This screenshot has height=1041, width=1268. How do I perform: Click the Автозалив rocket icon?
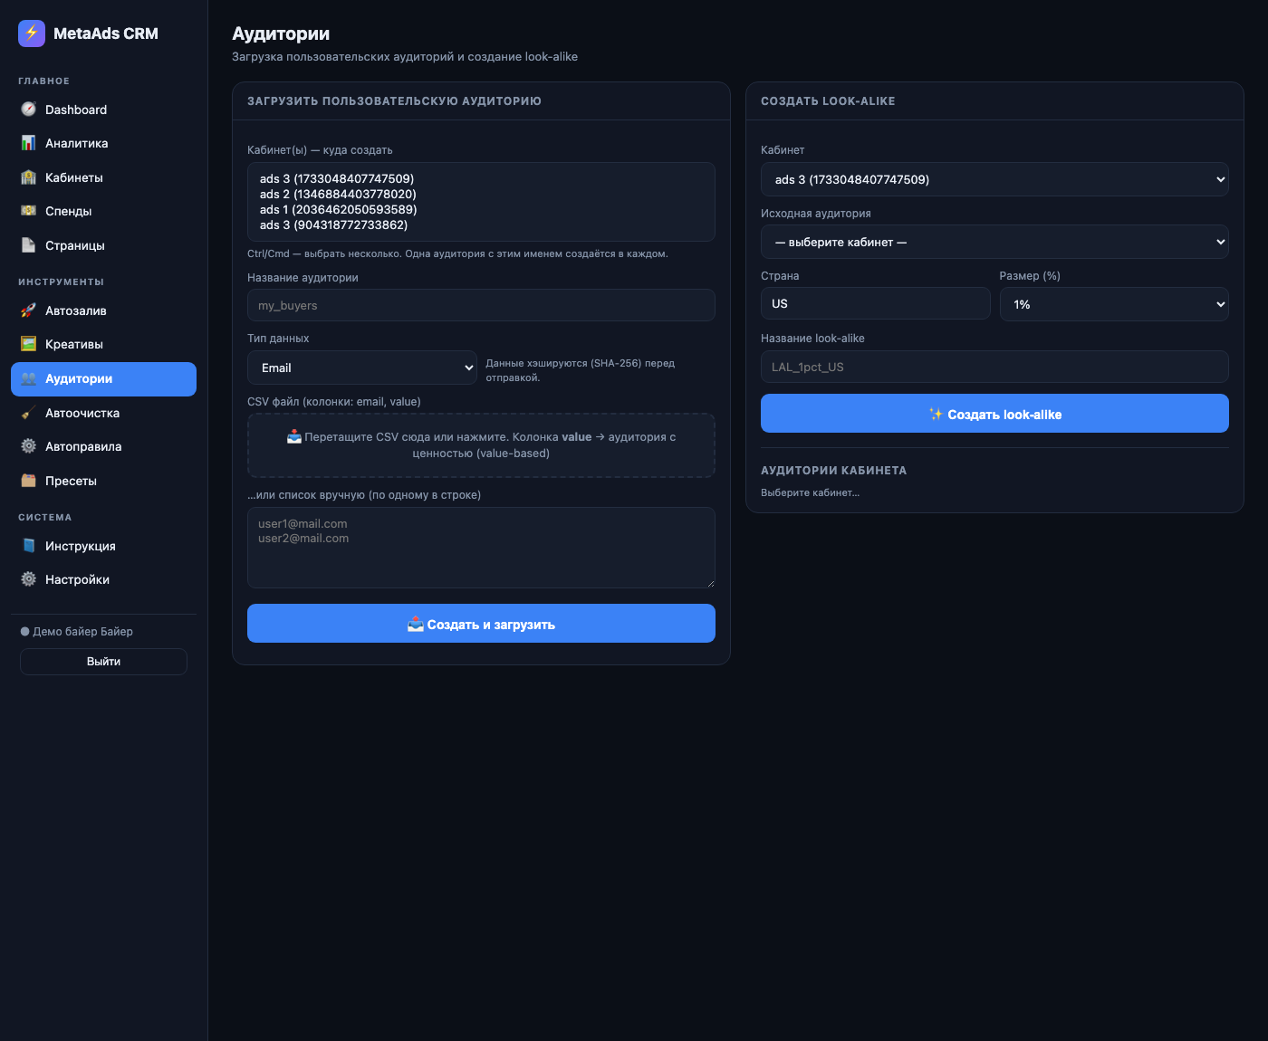point(28,310)
